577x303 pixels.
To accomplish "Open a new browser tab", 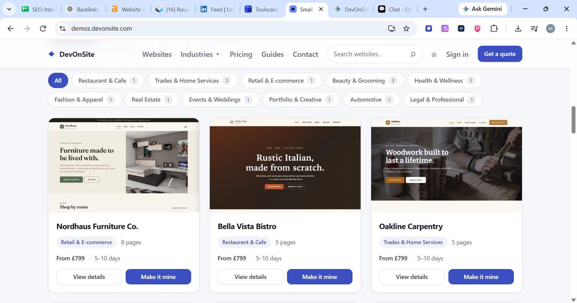I will [x=425, y=9].
